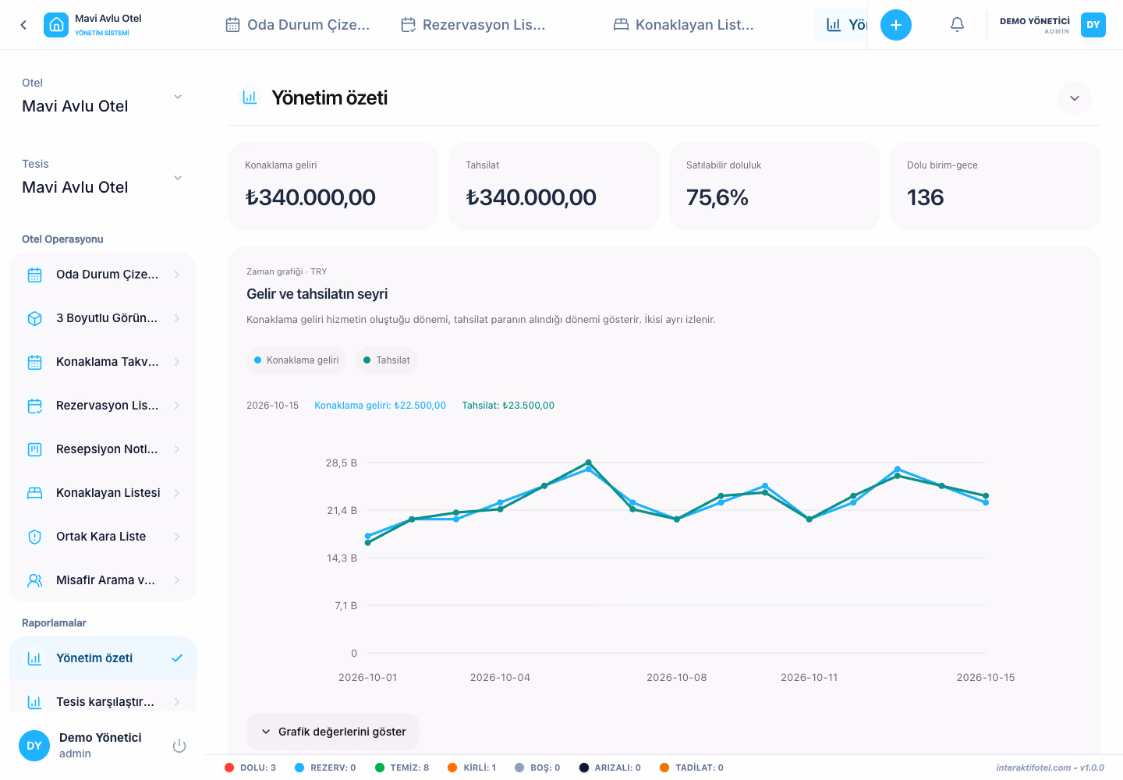
Task: Click the interaktifotel.com footer link
Action: point(1050,768)
